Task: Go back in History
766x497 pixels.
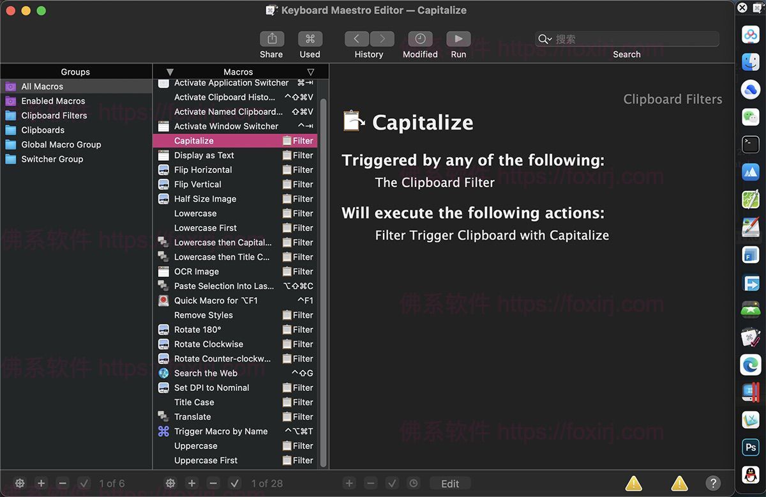Action: coord(357,39)
